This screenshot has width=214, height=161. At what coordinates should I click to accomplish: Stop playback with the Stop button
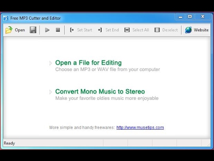click(58, 30)
